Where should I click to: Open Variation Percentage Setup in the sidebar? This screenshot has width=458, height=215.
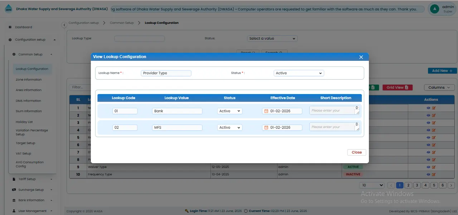32,132
